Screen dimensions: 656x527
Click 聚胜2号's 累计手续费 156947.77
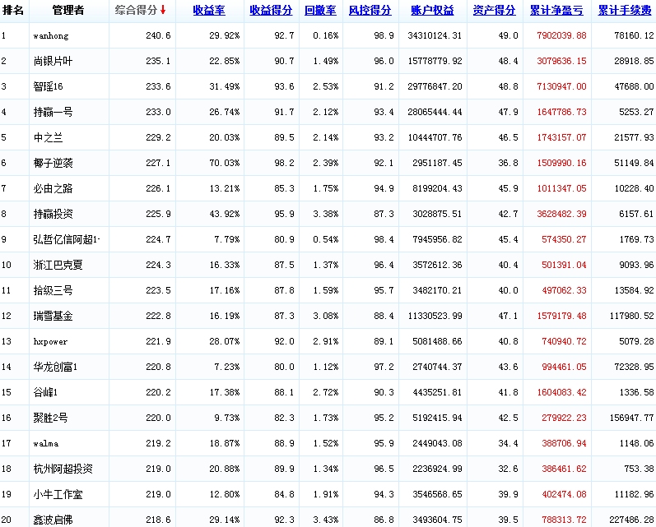[x=631, y=418]
